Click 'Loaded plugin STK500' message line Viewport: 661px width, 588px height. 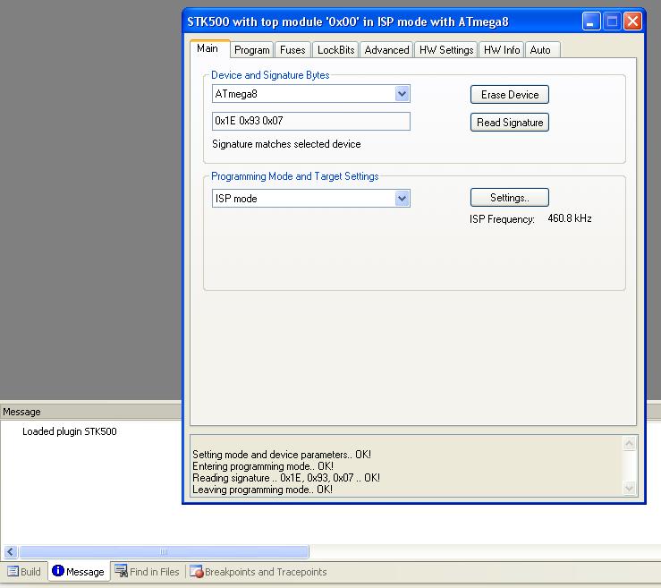[70, 431]
